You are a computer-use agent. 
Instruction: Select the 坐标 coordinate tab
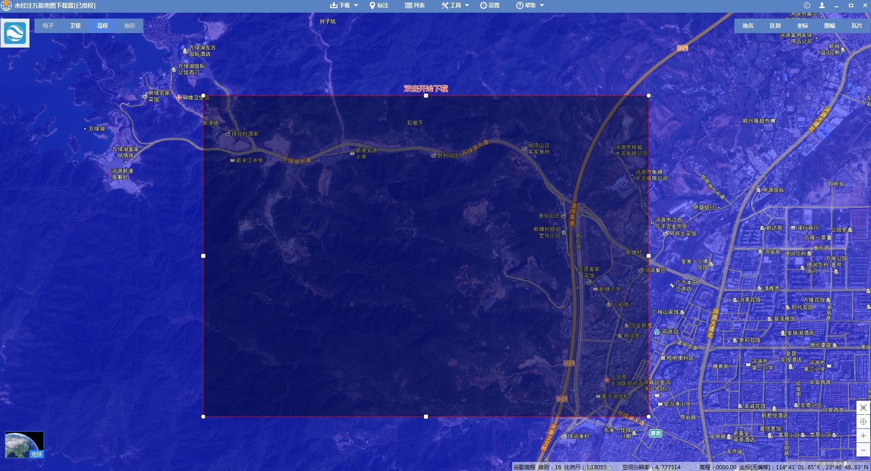(802, 26)
